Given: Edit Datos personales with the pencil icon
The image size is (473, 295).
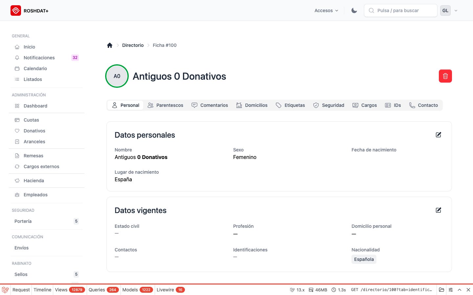Looking at the screenshot, I should (x=438, y=135).
